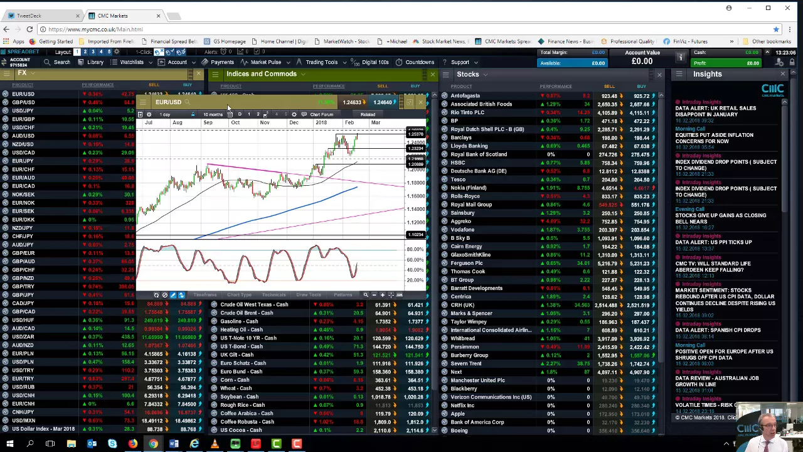Image resolution: width=803 pixels, height=452 pixels.
Task: Open the EUR/USD chart hamburger menu
Action: click(x=143, y=102)
